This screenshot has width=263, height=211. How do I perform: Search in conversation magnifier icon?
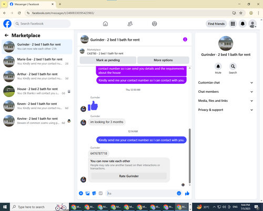click(x=233, y=66)
